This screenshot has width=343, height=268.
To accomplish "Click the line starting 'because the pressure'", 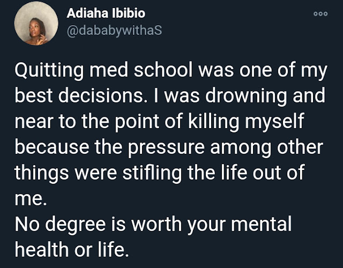I will pos(169,147).
